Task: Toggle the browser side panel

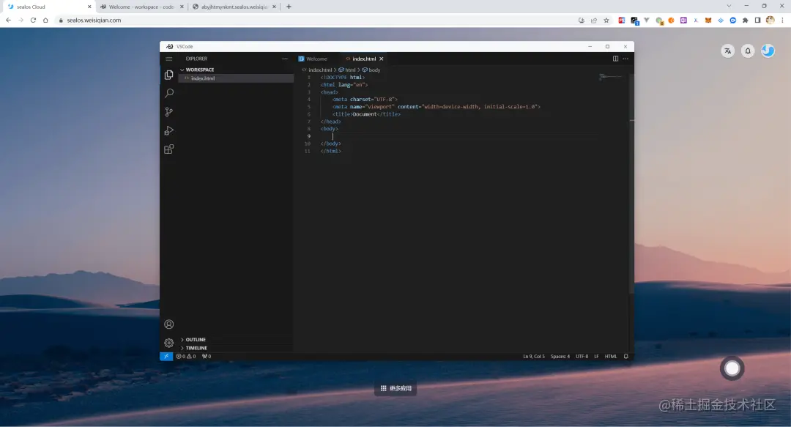Action: tap(758, 21)
